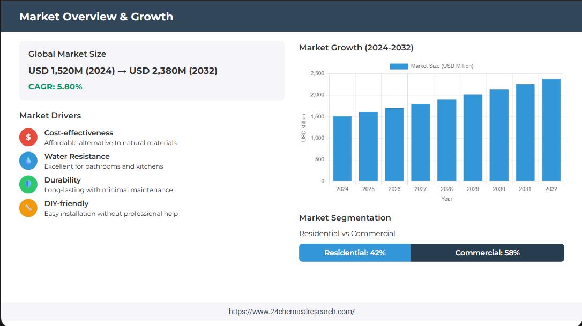Click the CAGR: 5.80% text
582x326 pixels.
[55, 86]
